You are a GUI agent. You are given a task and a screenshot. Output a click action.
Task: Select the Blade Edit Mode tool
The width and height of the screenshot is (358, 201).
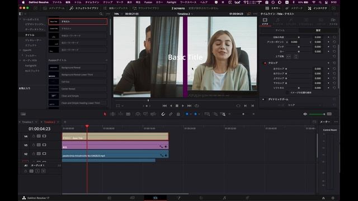click(128, 114)
